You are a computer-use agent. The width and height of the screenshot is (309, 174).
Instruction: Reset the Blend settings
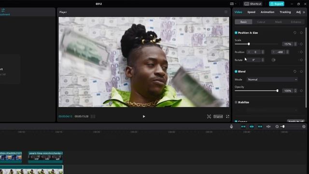tap(295, 72)
